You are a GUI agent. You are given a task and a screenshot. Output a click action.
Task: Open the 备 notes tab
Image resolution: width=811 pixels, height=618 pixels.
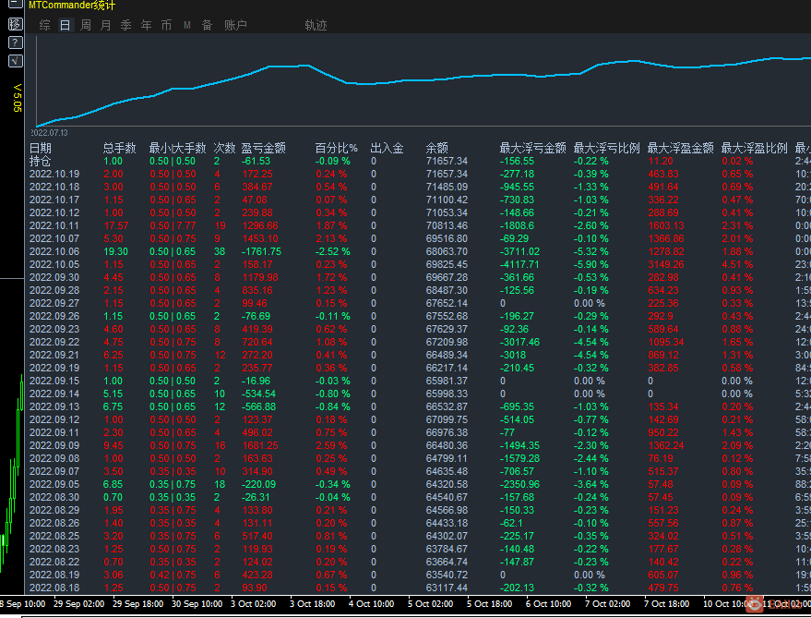(208, 25)
